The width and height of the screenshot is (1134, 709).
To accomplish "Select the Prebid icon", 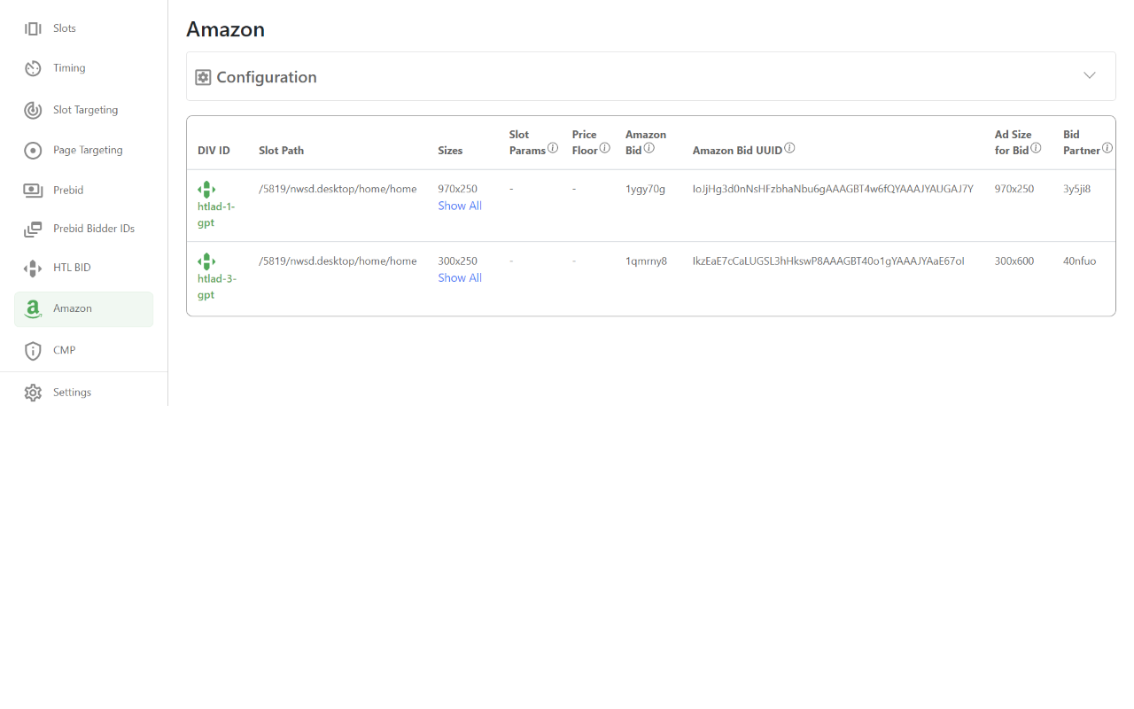I will pos(33,191).
